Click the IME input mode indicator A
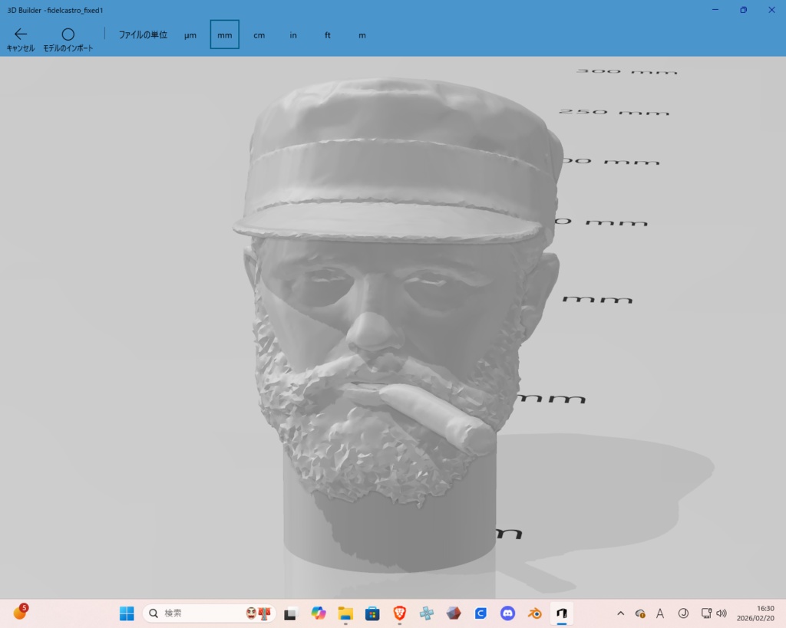Screen dimensions: 786x628 [660, 613]
